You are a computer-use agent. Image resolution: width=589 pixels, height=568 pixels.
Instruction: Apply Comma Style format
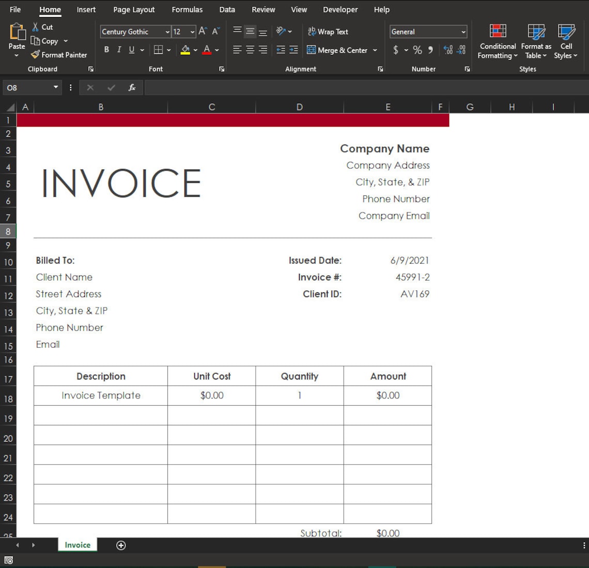tap(430, 50)
